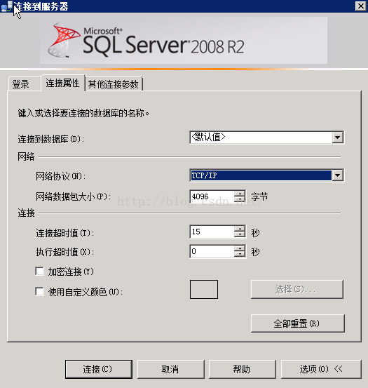368x388 pixels.
Task: Click the 全部重置(R) button
Action: [298, 323]
